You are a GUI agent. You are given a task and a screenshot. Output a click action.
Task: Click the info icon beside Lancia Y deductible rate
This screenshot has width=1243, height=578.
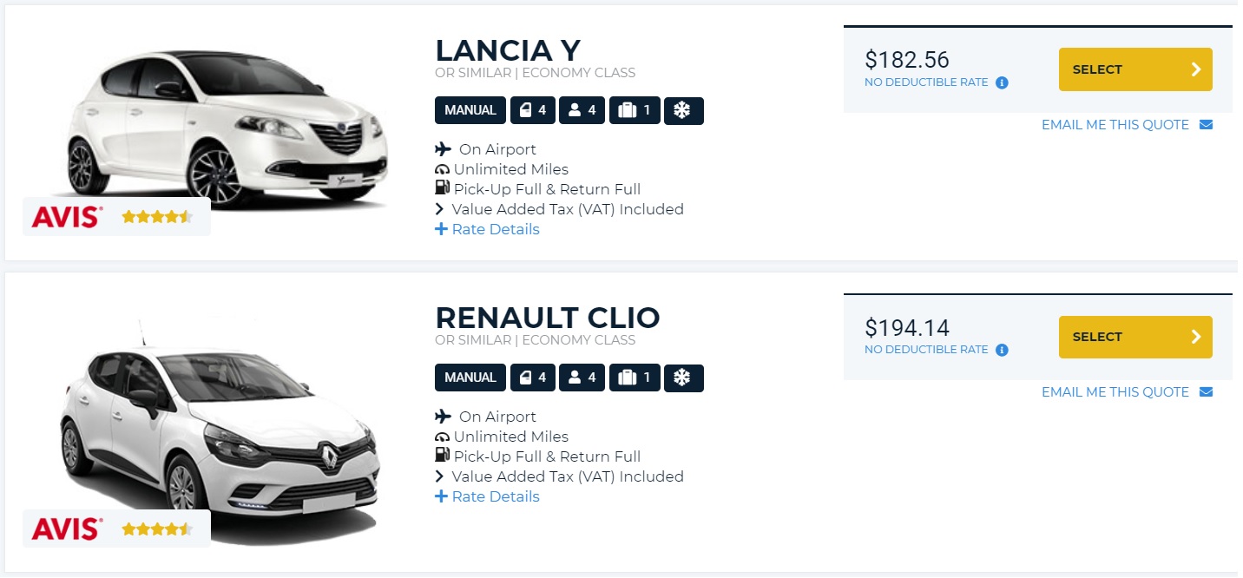pos(1002,83)
